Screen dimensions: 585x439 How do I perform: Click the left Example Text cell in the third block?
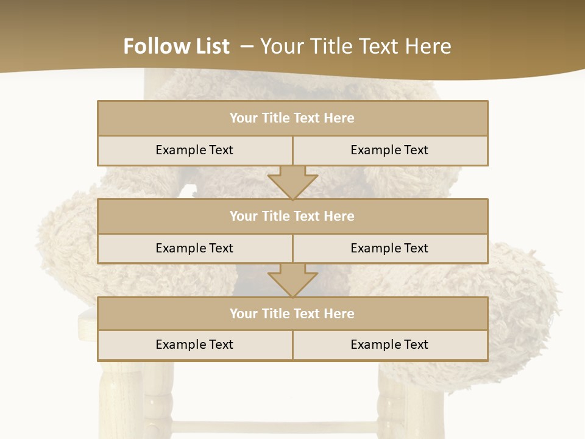tap(194, 345)
